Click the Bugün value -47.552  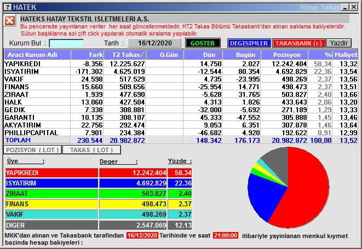[248, 117]
